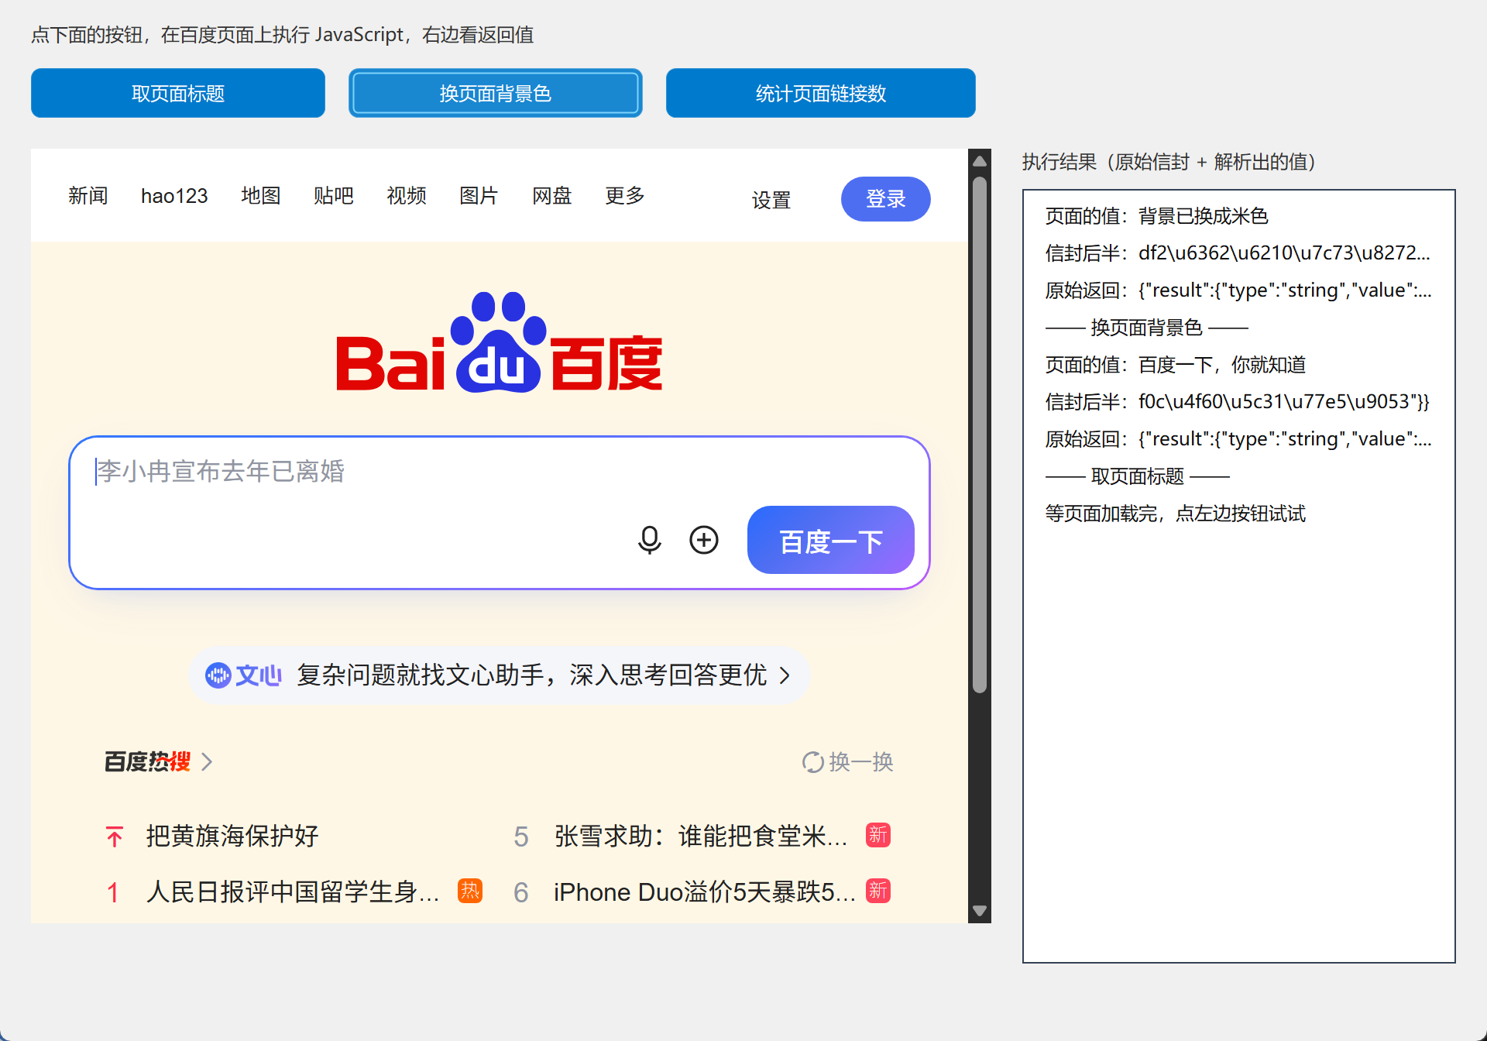The height and width of the screenshot is (1041, 1487).
Task: Open hot search iPhone Duo溢价5天暴跌5…
Action: (x=705, y=892)
